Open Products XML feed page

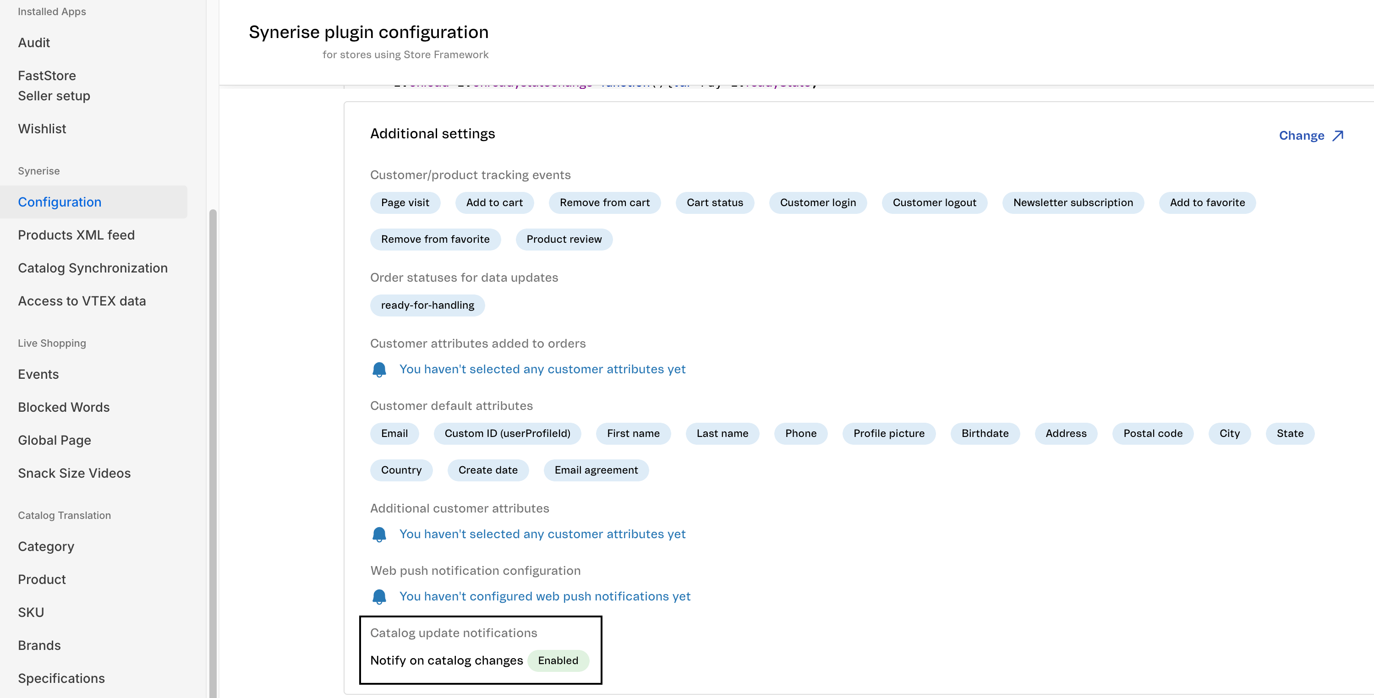click(76, 235)
